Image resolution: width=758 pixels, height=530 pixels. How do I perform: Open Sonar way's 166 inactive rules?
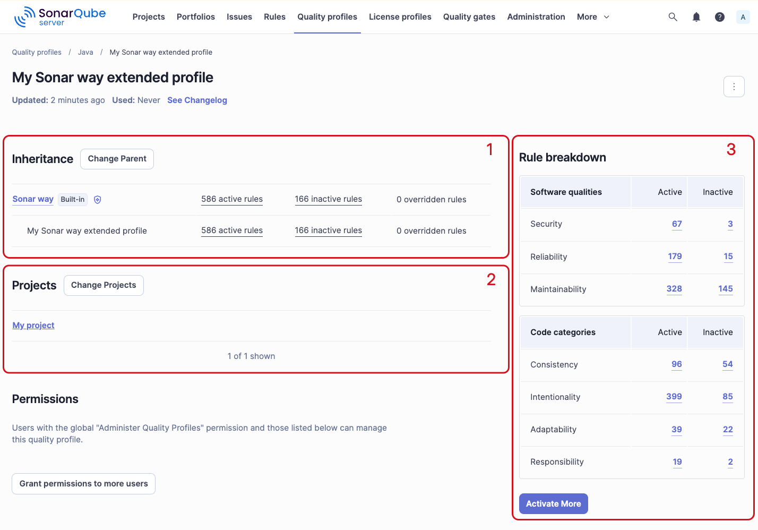click(x=329, y=199)
